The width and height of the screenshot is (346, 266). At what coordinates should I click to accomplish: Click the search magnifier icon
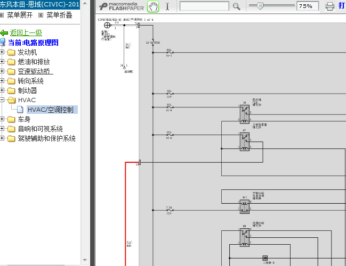pyautogui.click(x=237, y=6)
